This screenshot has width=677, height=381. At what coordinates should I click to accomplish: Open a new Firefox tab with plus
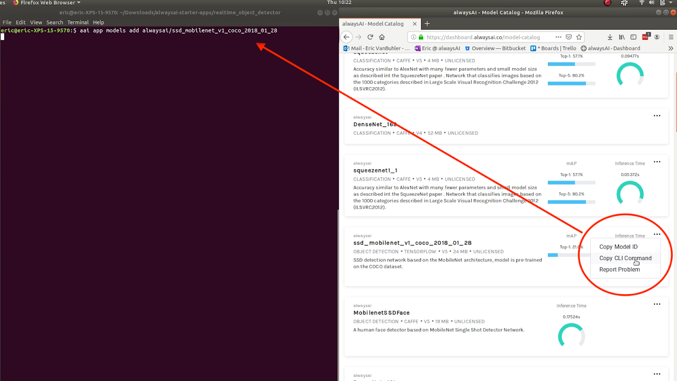click(x=427, y=24)
